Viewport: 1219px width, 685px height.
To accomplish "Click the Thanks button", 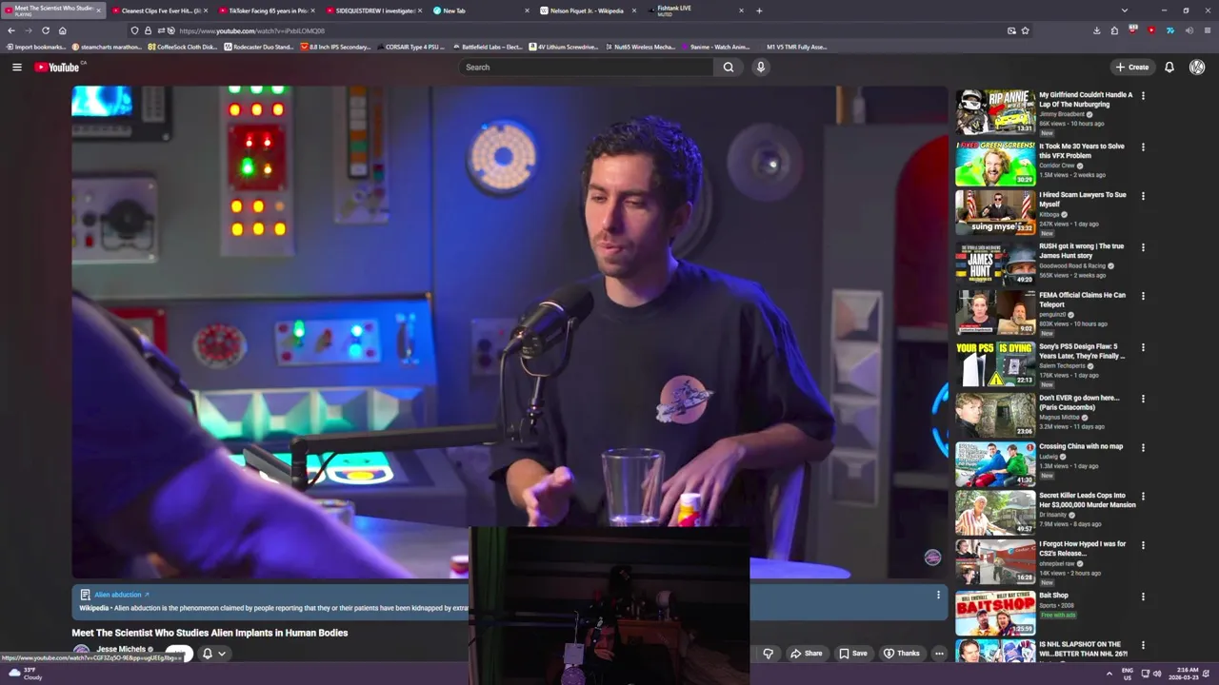I will pyautogui.click(x=901, y=654).
